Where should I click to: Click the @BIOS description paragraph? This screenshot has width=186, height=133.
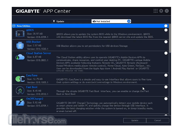tap(105, 36)
